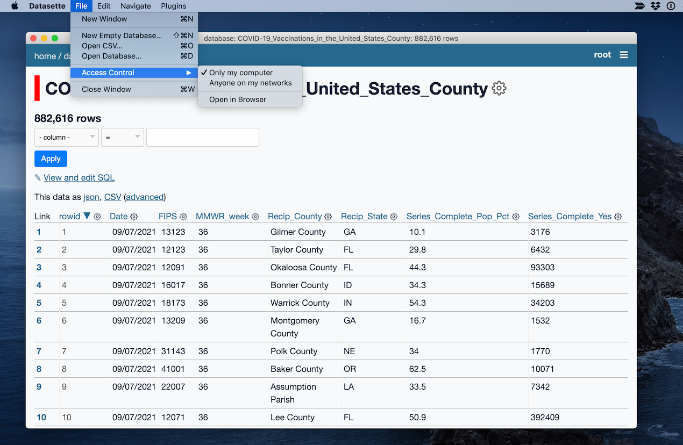Click the gear icon next to rowid column
This screenshot has width=683, height=445.
[x=97, y=217]
